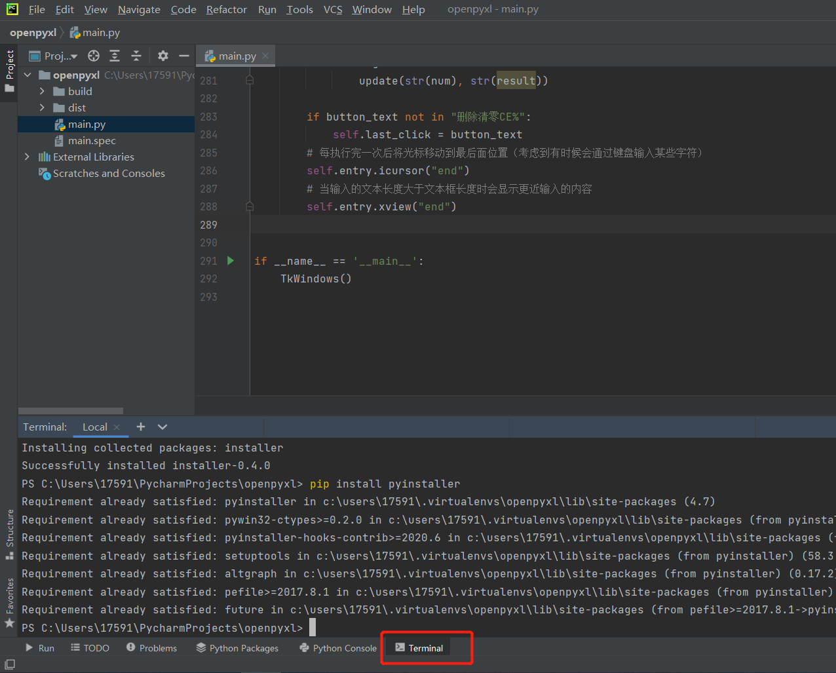Viewport: 836px width, 673px height.
Task: Open the TODO tool window
Action: click(x=90, y=647)
